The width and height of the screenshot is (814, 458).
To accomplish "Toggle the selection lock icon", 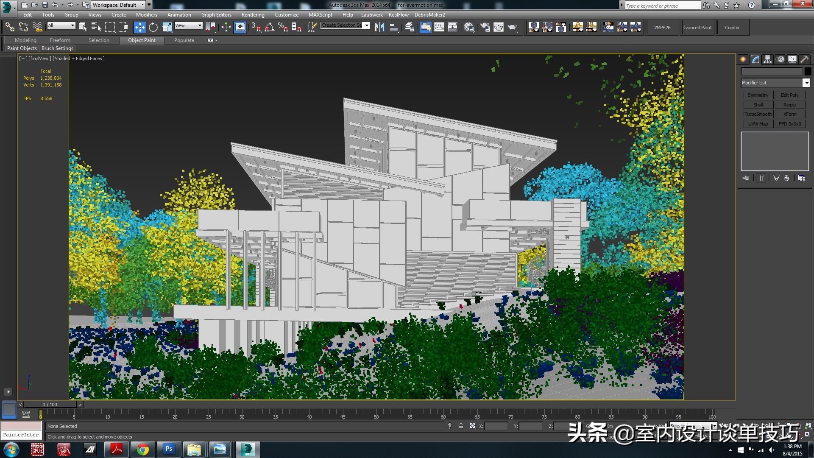I will click(461, 426).
